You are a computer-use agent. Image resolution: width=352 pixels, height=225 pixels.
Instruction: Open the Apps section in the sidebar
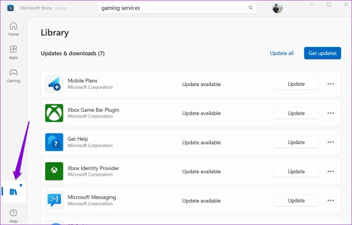[x=14, y=52]
